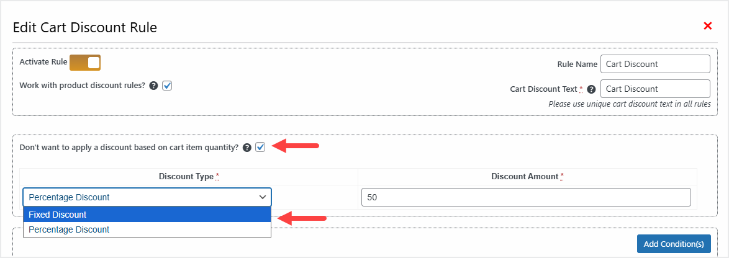729x258 pixels.
Task: Click into the Cart Discount Text field
Action: (x=654, y=89)
